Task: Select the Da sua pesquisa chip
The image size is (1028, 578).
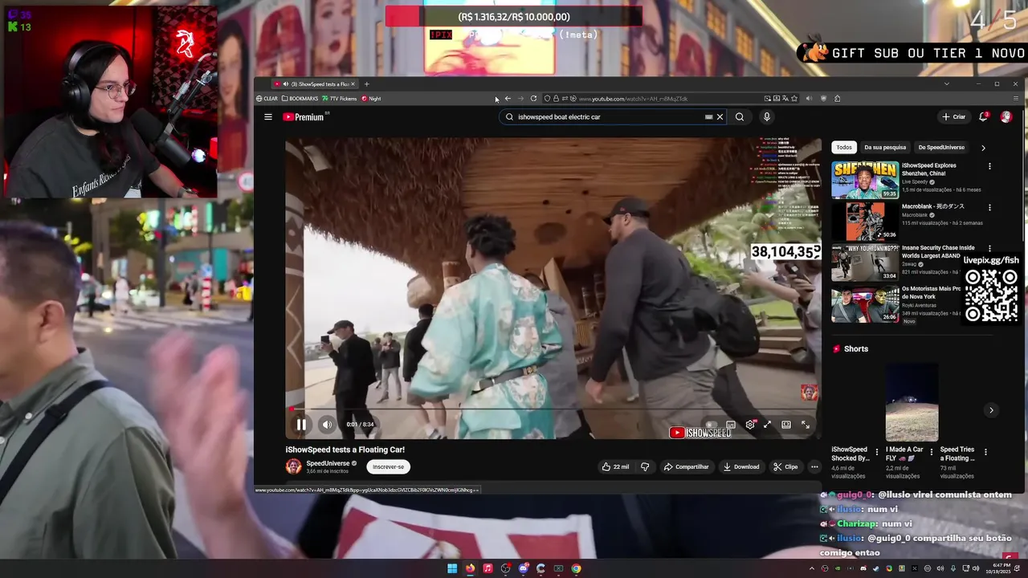Action: click(885, 148)
